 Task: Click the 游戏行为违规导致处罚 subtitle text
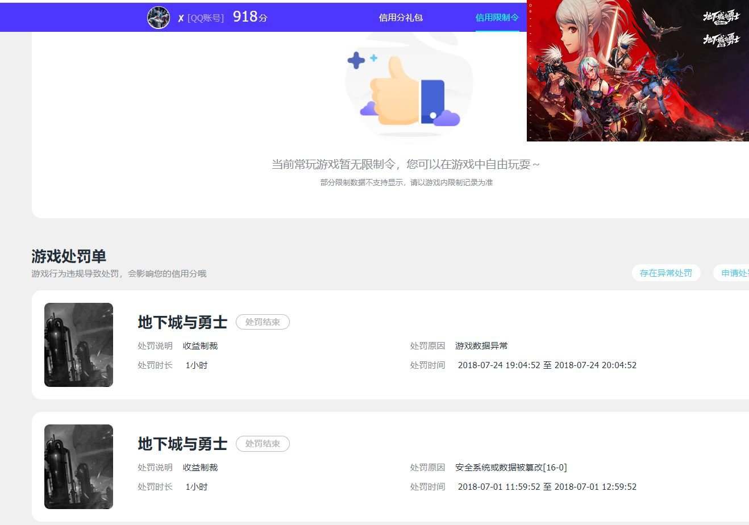point(119,273)
